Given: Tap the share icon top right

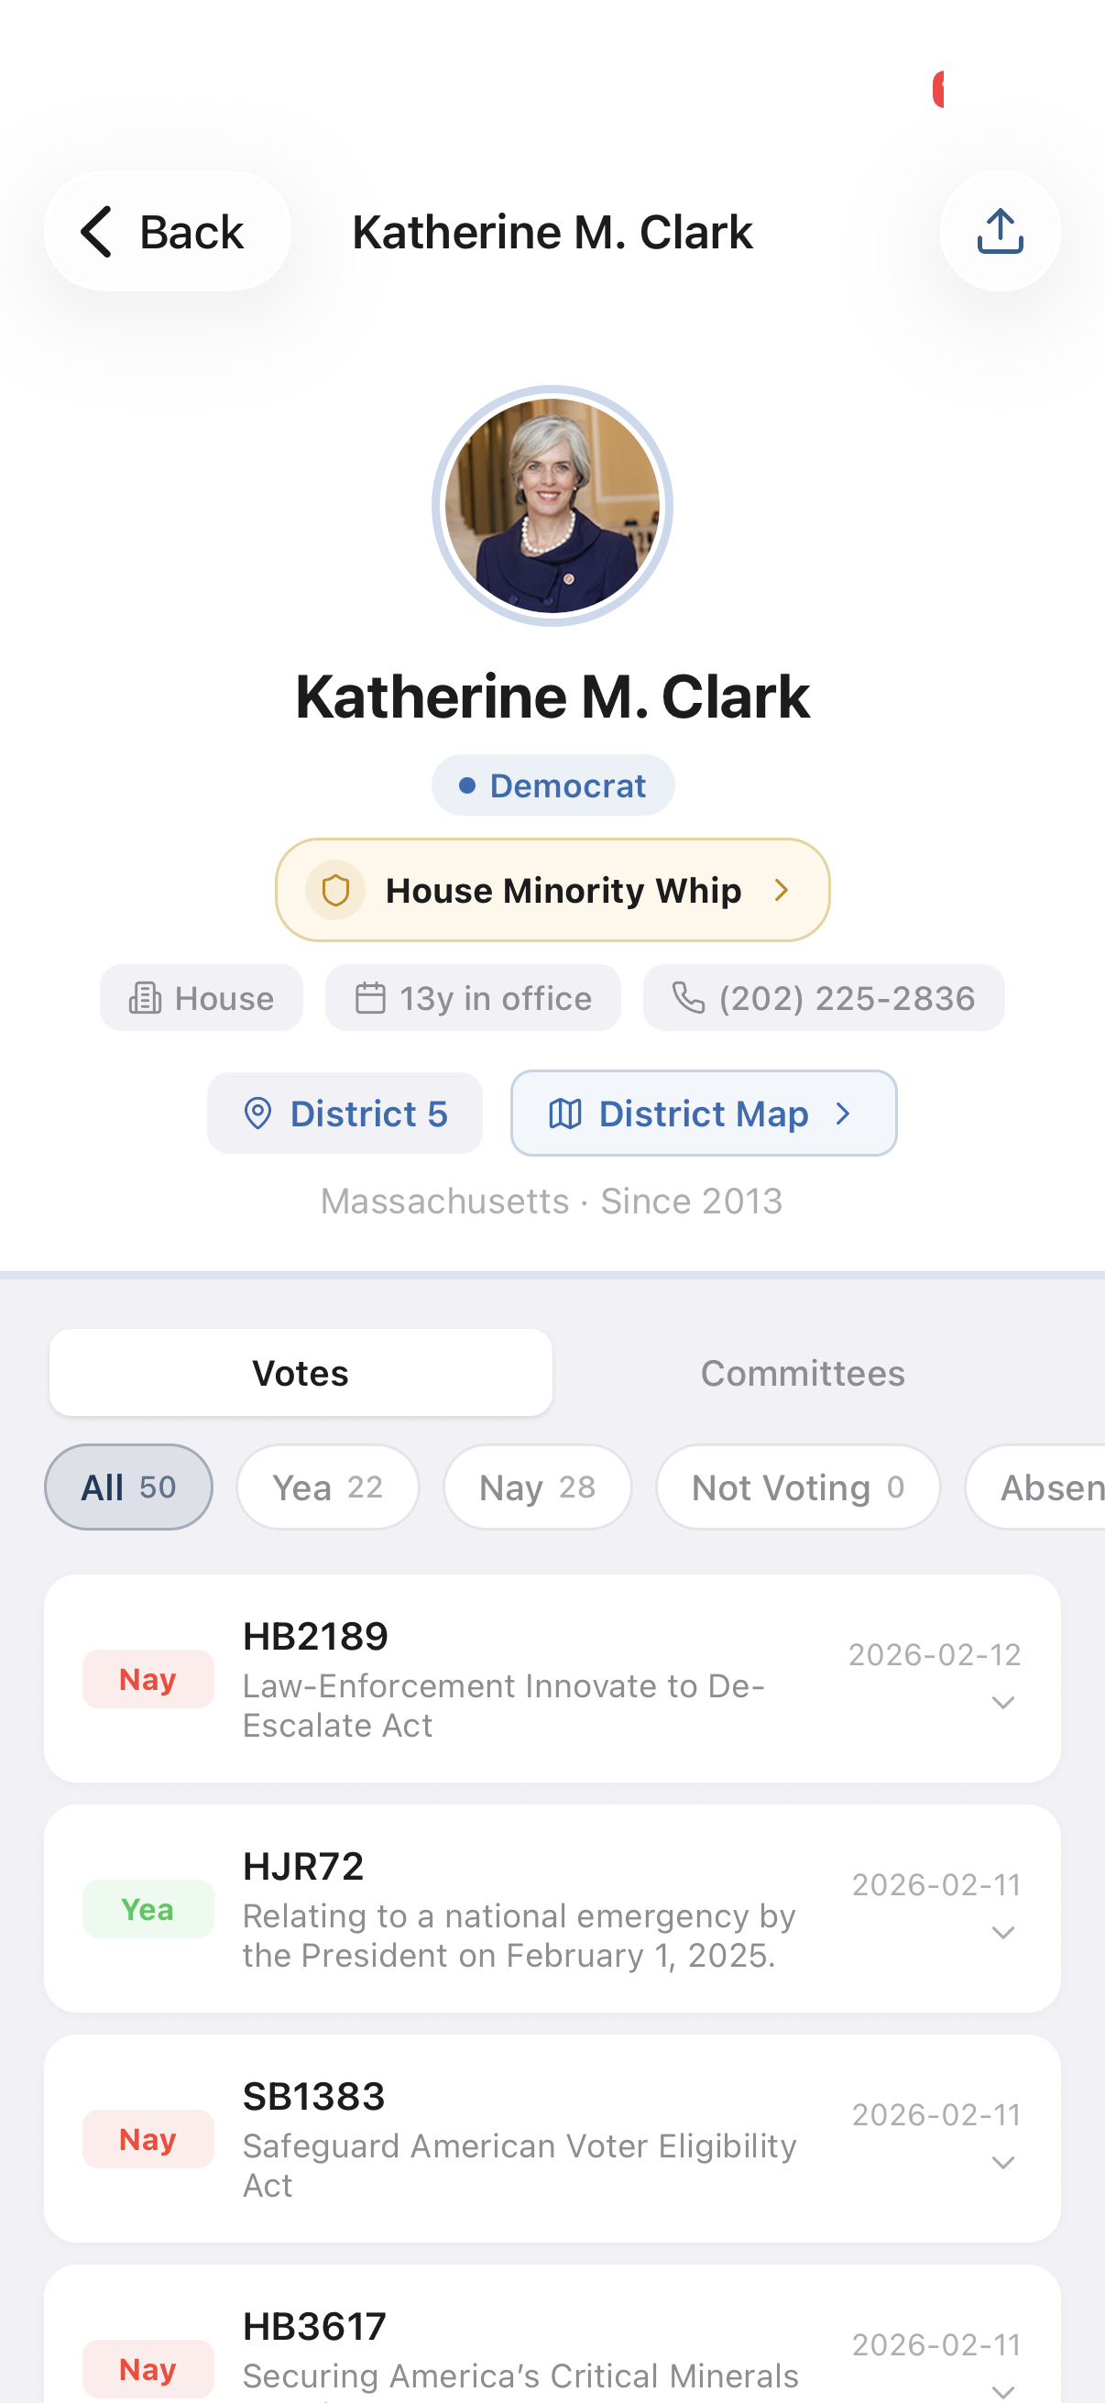Looking at the screenshot, I should pos(999,231).
